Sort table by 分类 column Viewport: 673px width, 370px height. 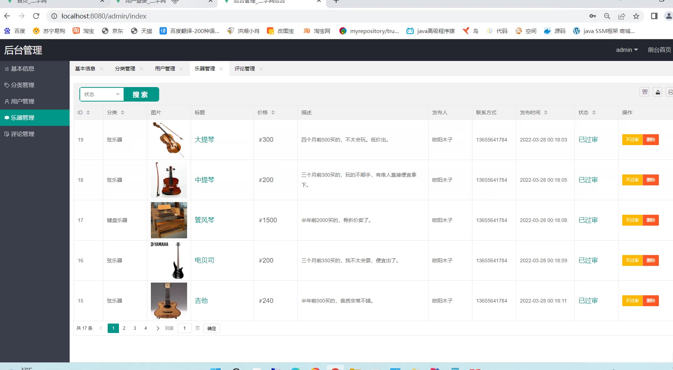tap(123, 113)
